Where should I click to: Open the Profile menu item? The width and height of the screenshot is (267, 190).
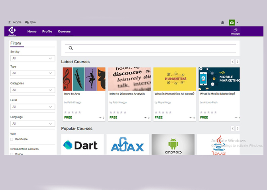[47, 31]
